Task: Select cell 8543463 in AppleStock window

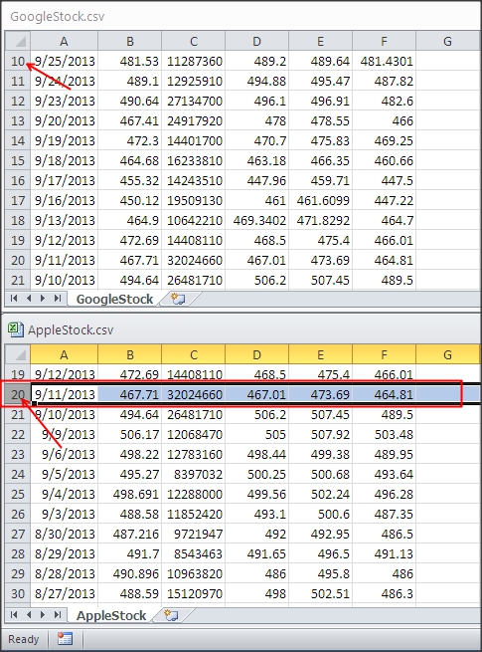Action: pos(194,553)
